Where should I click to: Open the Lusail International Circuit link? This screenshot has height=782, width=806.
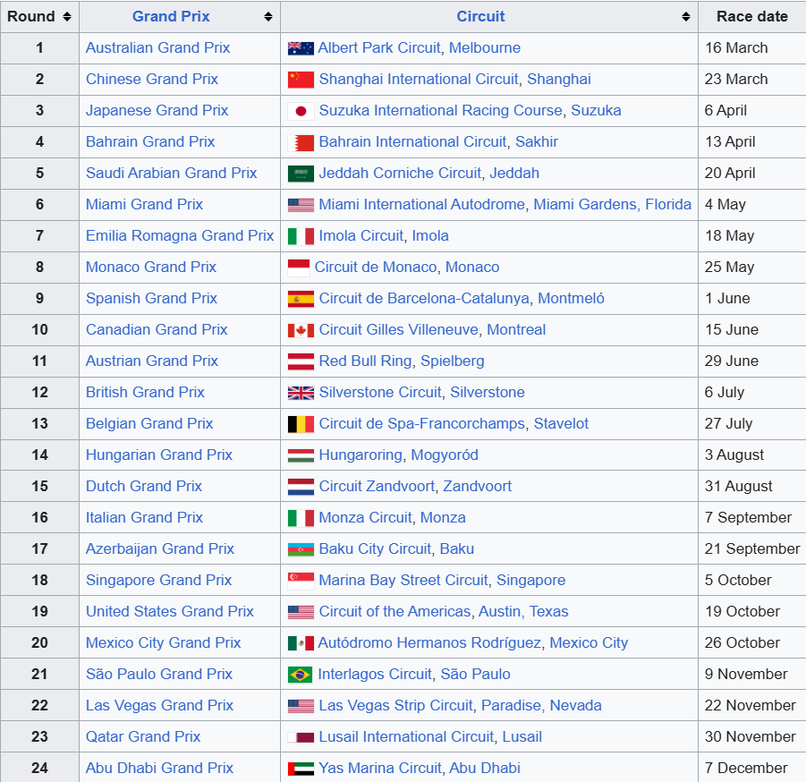click(x=406, y=736)
